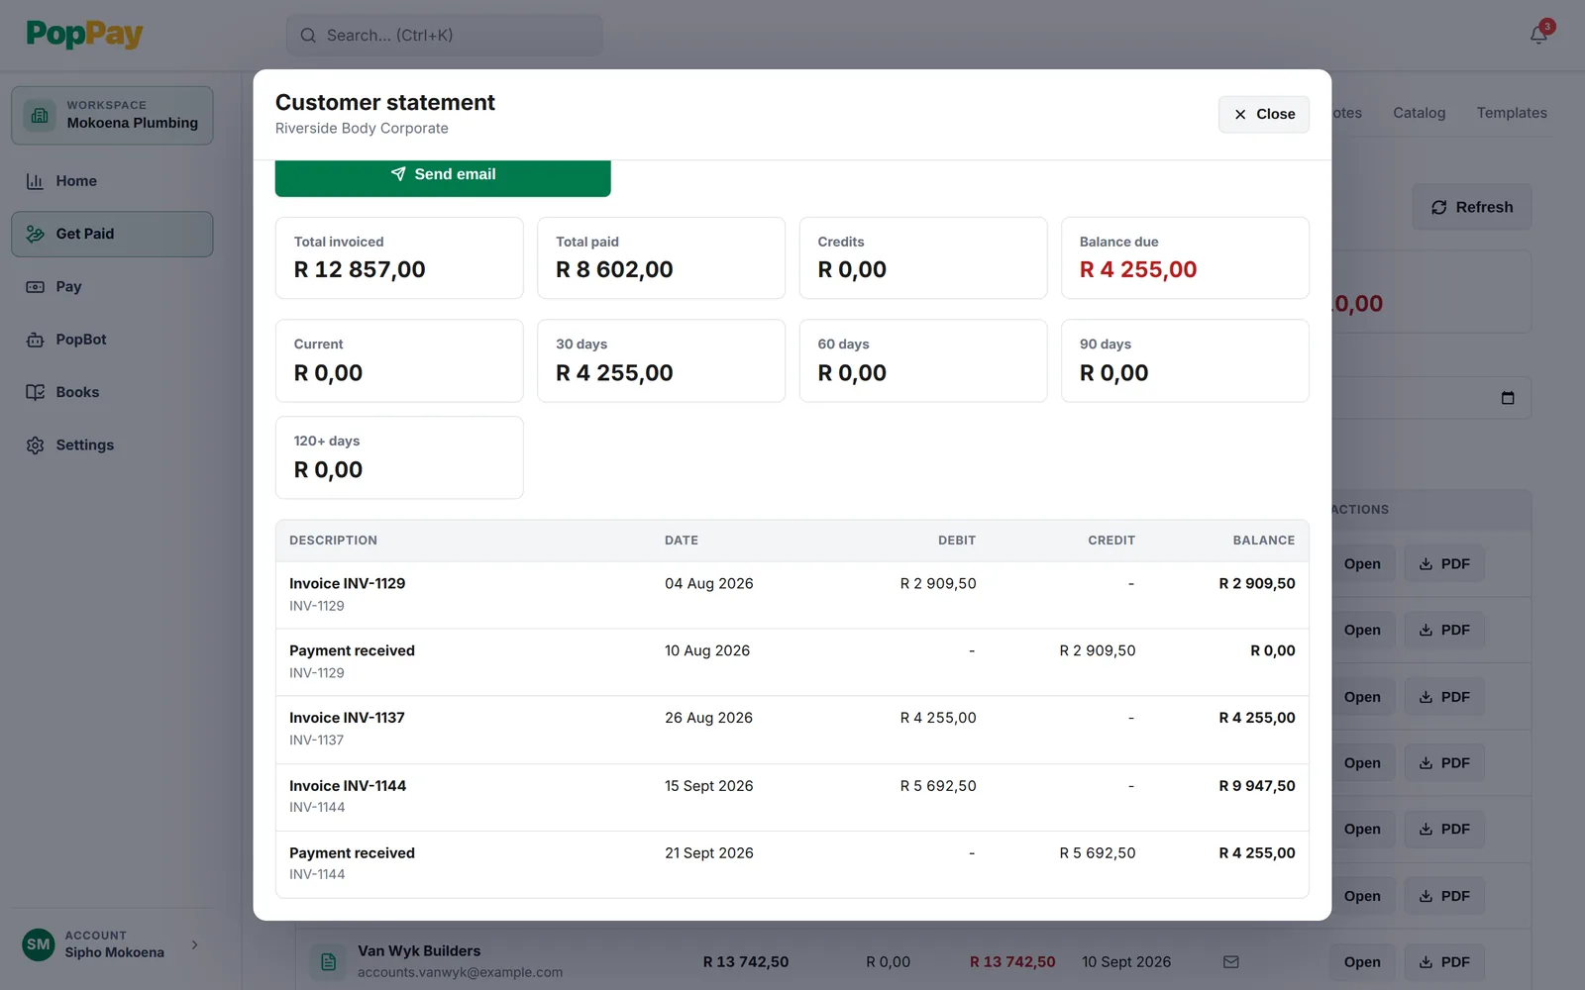Click the Mokoena Plumbing workspace switcher
1585x990 pixels.
[x=112, y=115]
